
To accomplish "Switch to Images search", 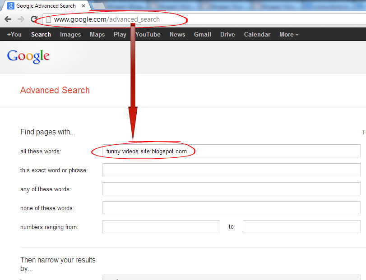I will point(70,34).
